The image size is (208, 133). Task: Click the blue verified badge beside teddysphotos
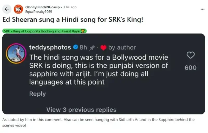[76, 47]
